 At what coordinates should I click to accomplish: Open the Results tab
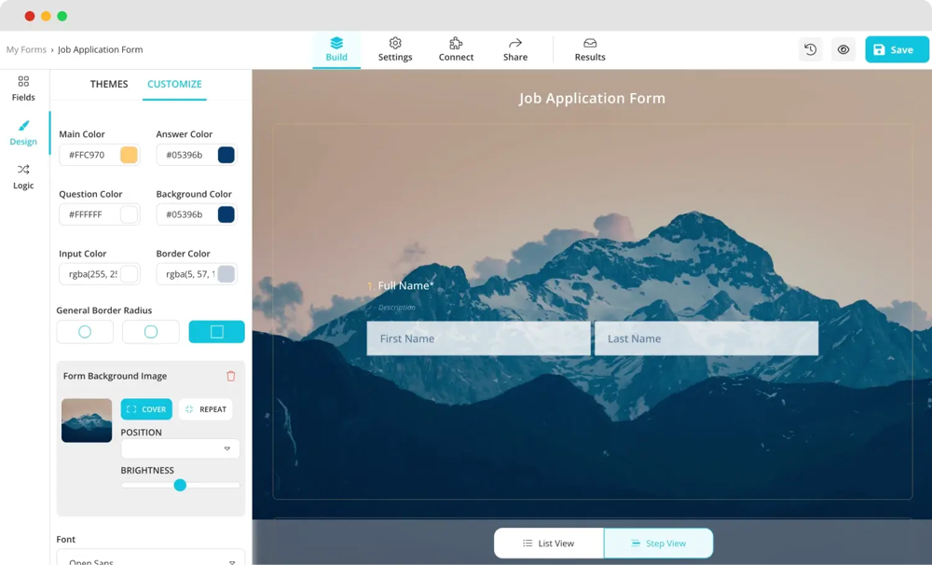589,49
